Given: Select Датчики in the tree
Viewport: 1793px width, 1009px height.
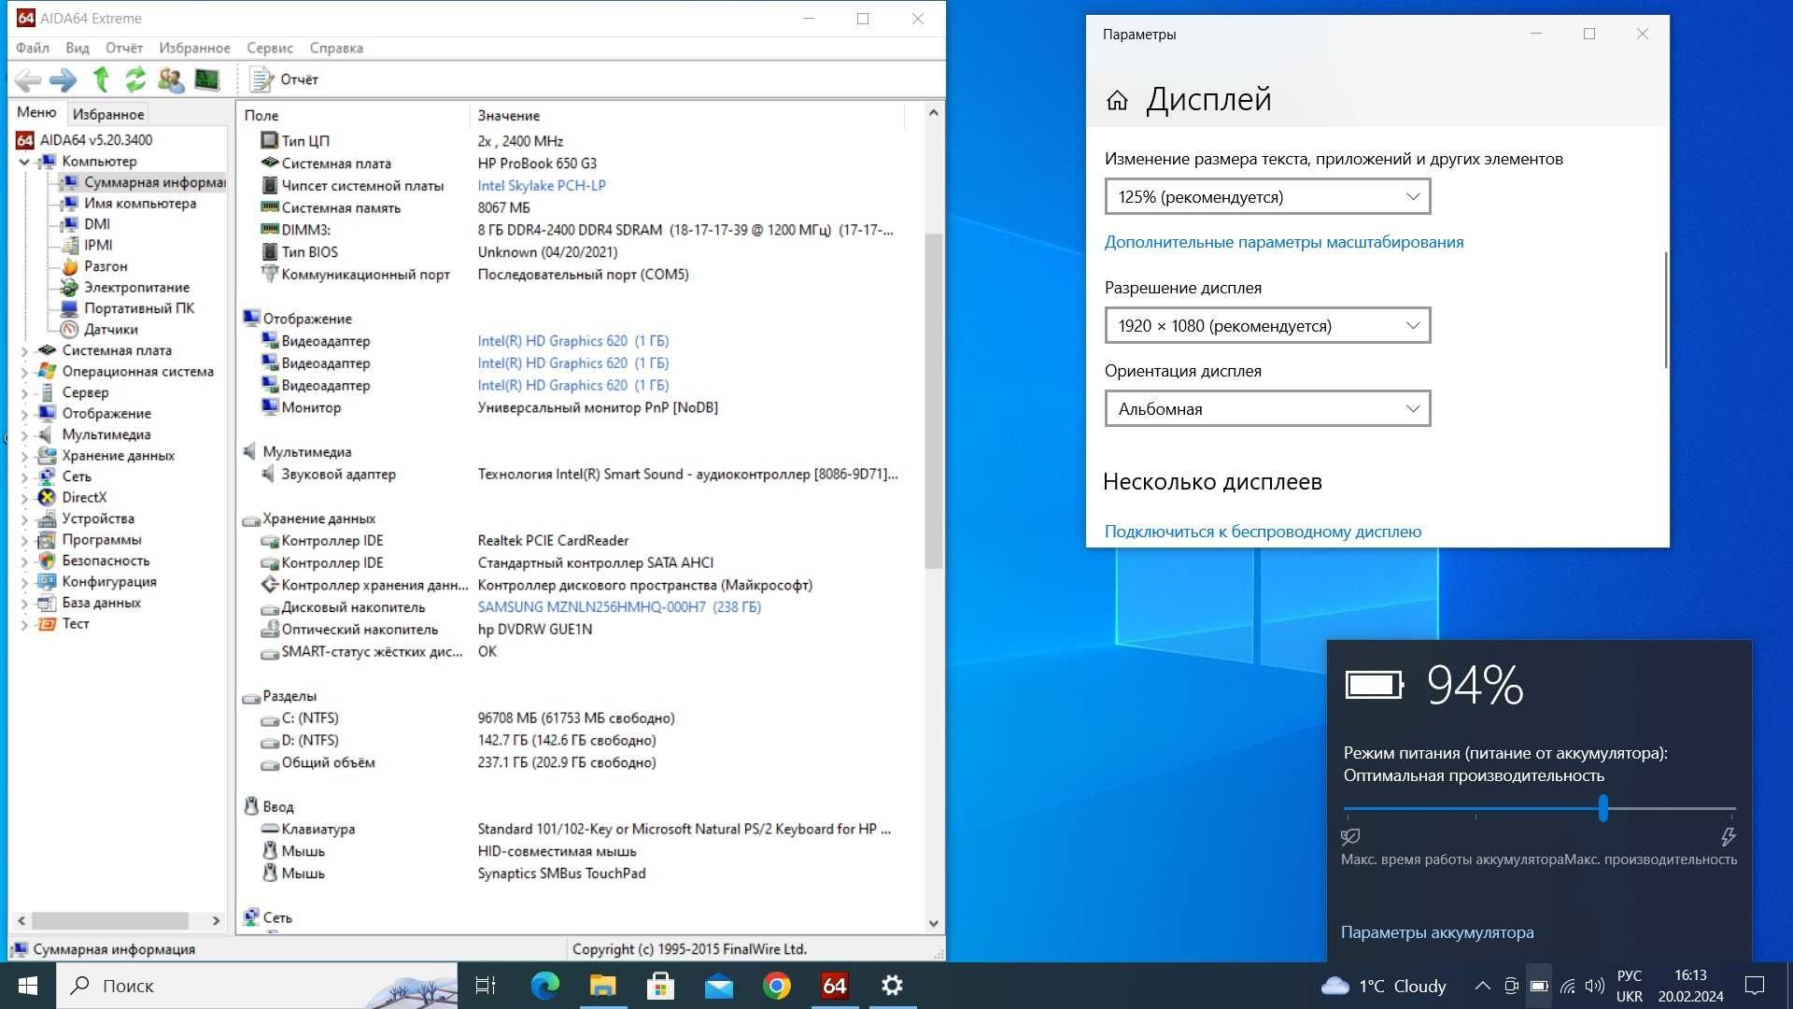Looking at the screenshot, I should coord(110,330).
